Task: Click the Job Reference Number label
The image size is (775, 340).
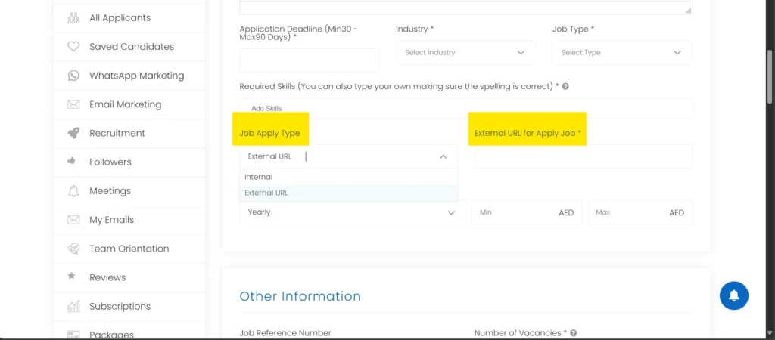Action: click(x=285, y=333)
